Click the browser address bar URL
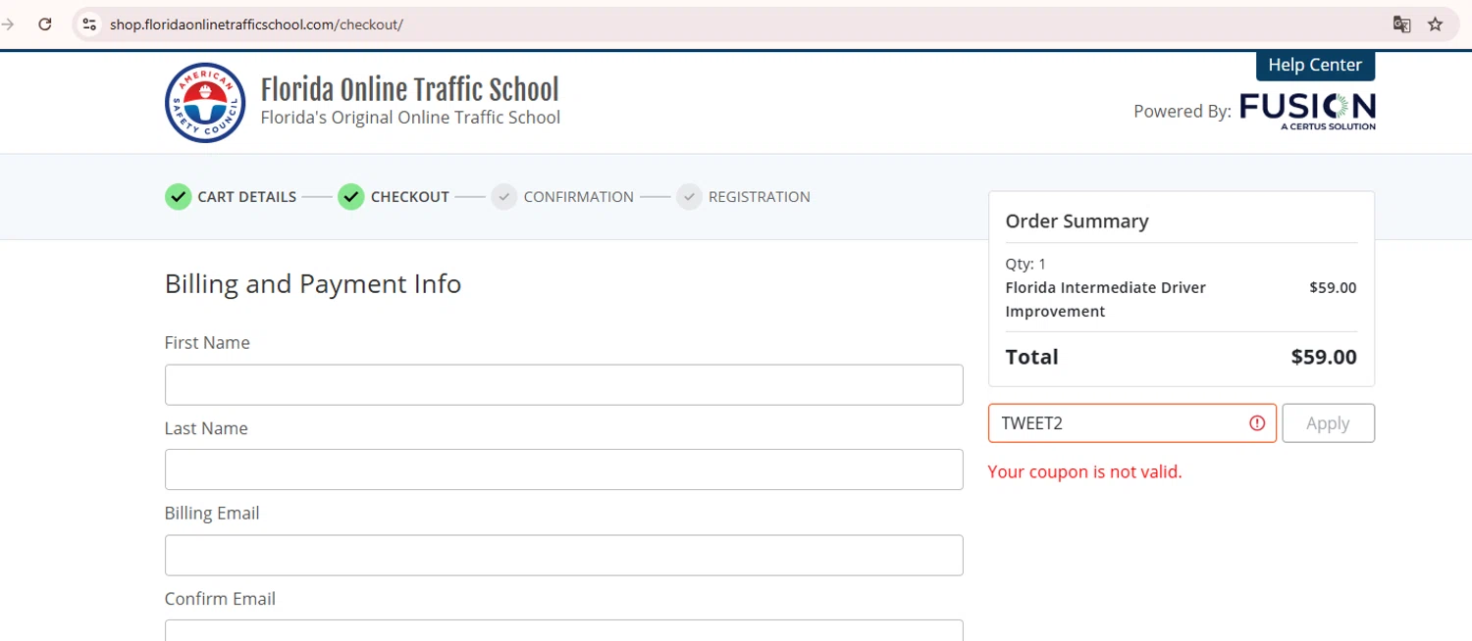The image size is (1472, 641). 256,25
